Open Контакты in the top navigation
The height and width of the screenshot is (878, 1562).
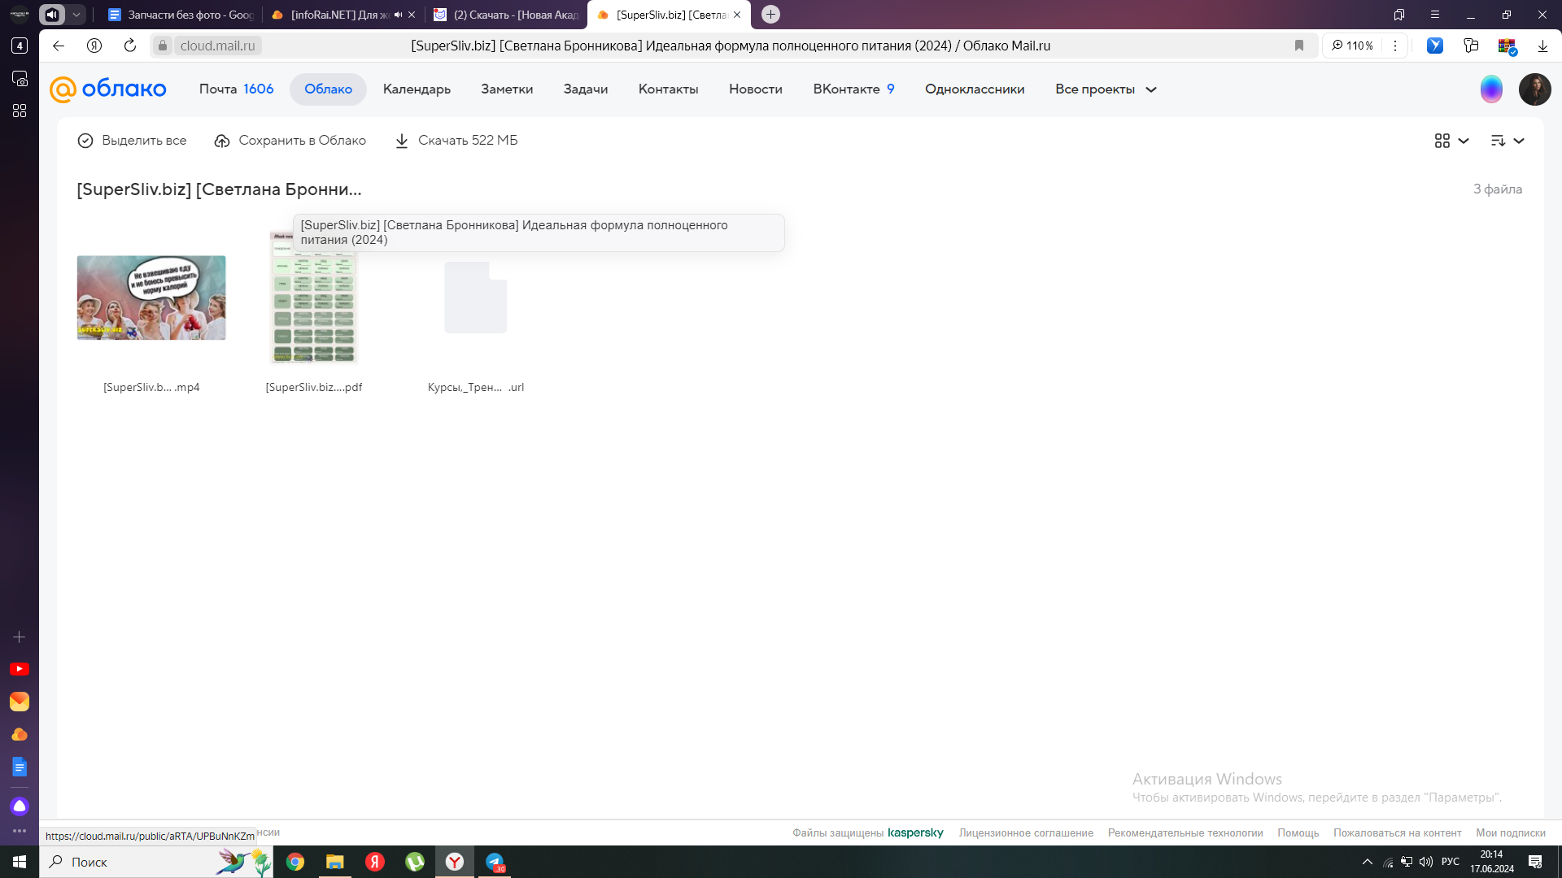668,89
